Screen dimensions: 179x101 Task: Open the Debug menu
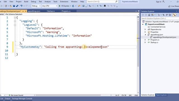[x=34, y=2]
